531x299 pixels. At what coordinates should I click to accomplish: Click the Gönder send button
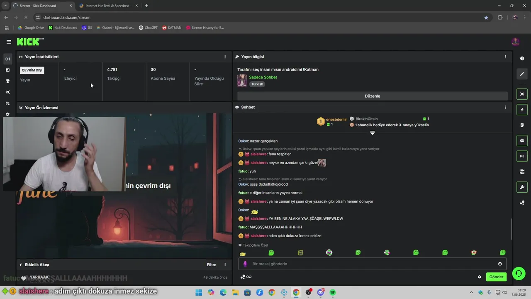tap(496, 277)
